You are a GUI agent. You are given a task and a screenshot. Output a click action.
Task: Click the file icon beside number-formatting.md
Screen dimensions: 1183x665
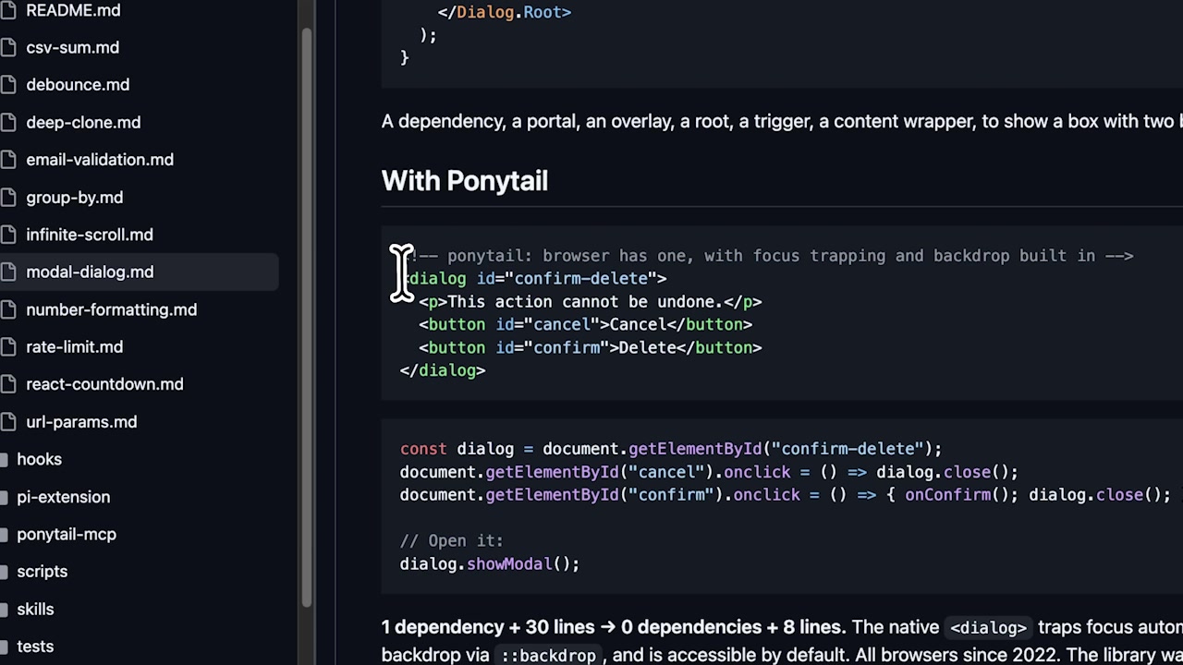point(8,309)
